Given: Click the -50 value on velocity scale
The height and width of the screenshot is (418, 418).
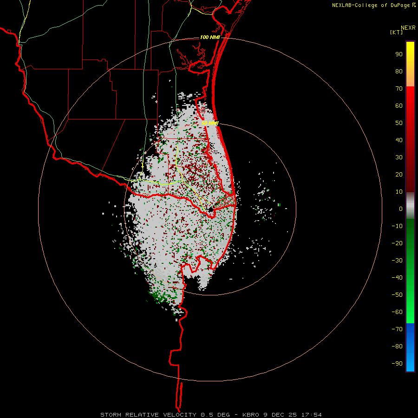Looking at the screenshot, I should click(x=397, y=295).
